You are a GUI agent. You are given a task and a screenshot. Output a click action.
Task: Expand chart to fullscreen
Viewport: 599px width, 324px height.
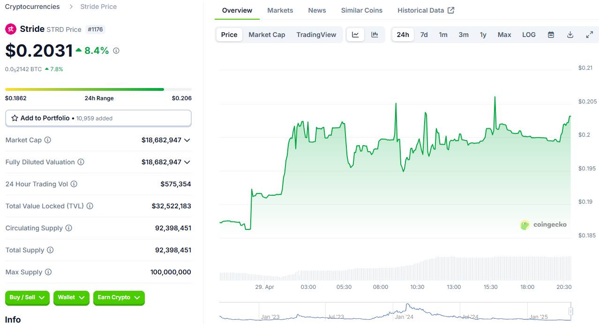(590, 35)
